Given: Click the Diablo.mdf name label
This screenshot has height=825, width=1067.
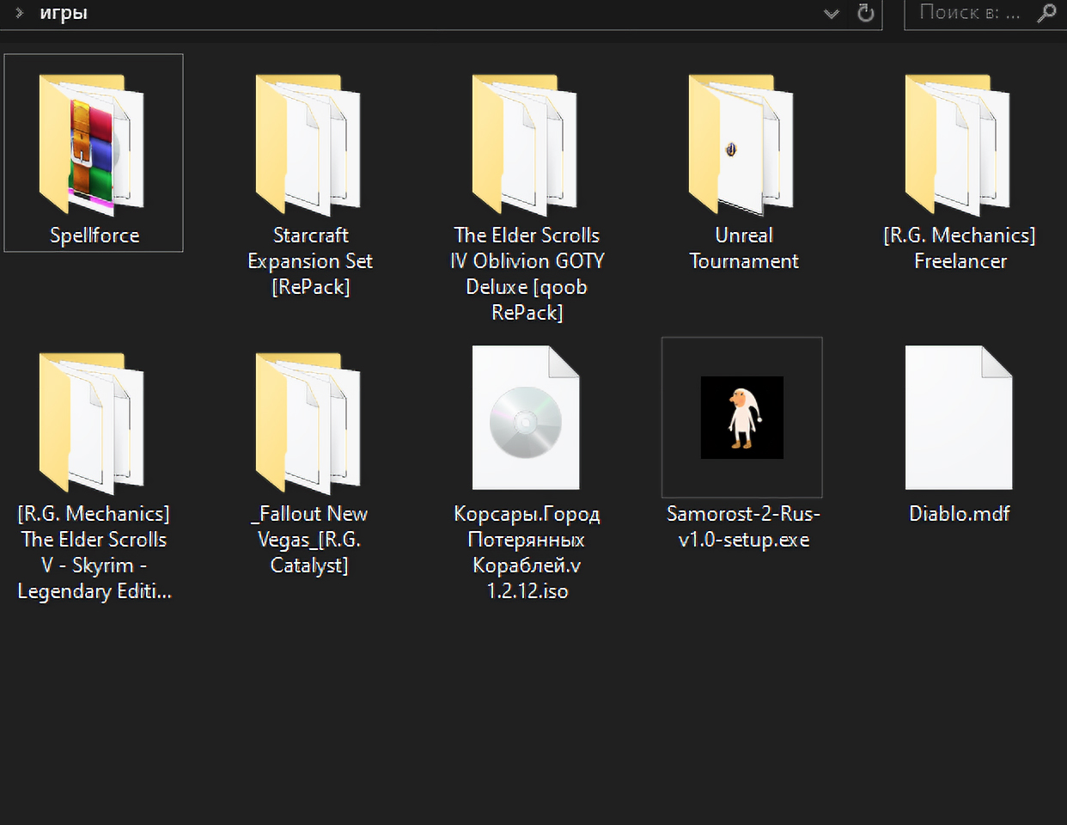Looking at the screenshot, I should tap(960, 514).
